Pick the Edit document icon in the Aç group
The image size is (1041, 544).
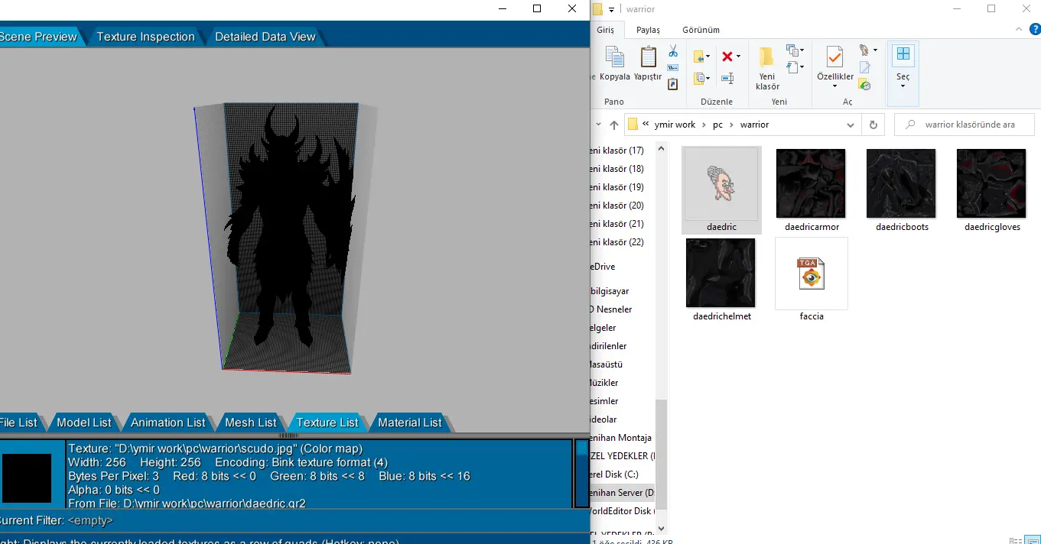click(x=864, y=68)
